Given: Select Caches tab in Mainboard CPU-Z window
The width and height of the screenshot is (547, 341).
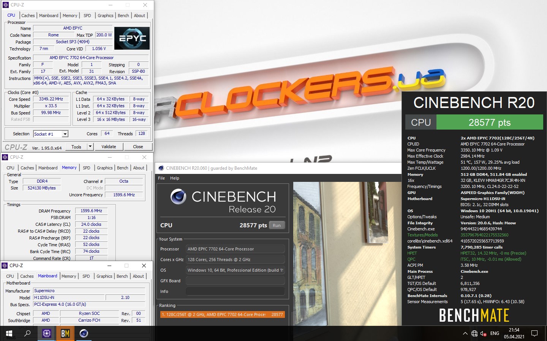Looking at the screenshot, I should tap(27, 276).
